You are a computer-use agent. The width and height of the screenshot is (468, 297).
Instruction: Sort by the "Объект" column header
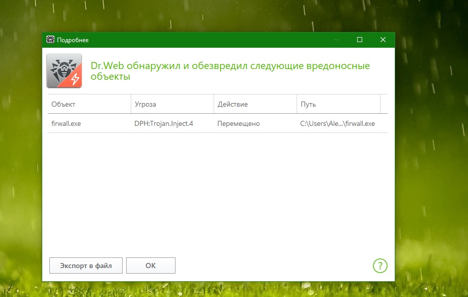point(89,104)
